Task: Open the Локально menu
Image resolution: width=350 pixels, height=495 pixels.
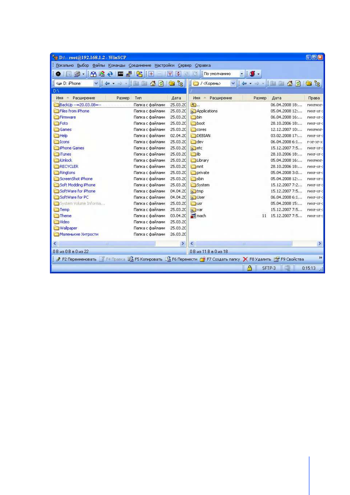Action: click(65, 65)
